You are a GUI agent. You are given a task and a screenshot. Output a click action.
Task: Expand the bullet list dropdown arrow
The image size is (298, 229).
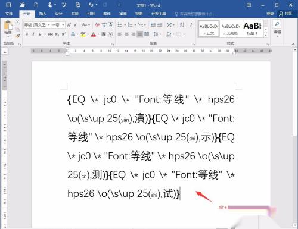(x=125, y=25)
